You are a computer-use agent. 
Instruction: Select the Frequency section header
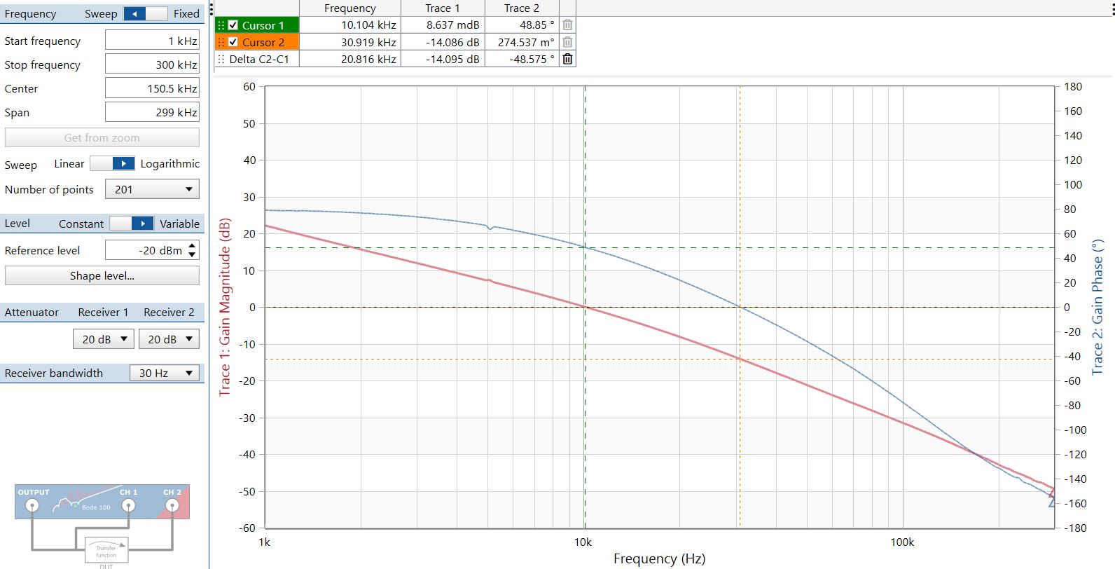pyautogui.click(x=30, y=13)
